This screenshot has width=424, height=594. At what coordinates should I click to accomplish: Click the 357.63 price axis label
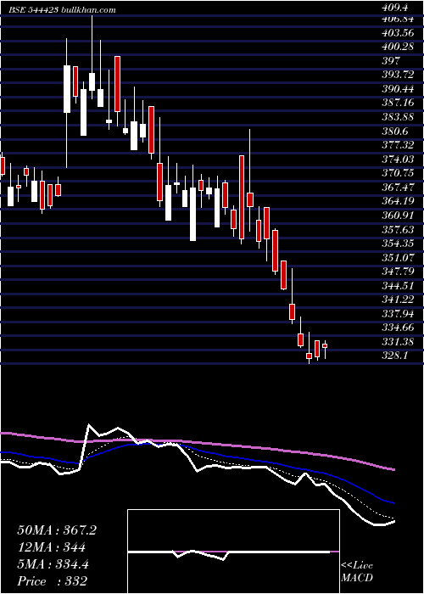pos(399,229)
